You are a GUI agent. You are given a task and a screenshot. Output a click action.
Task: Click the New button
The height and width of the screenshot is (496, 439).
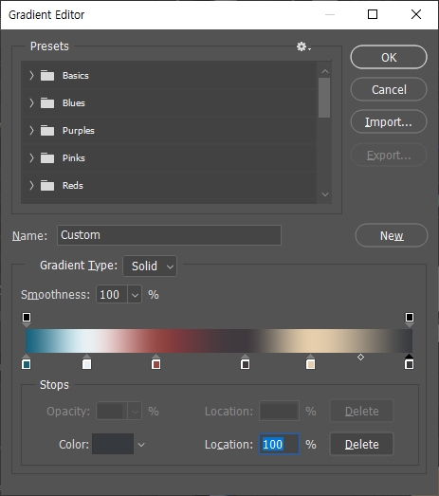point(392,235)
